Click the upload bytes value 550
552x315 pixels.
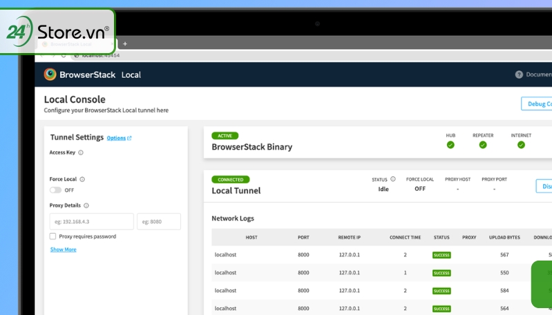click(x=504, y=272)
